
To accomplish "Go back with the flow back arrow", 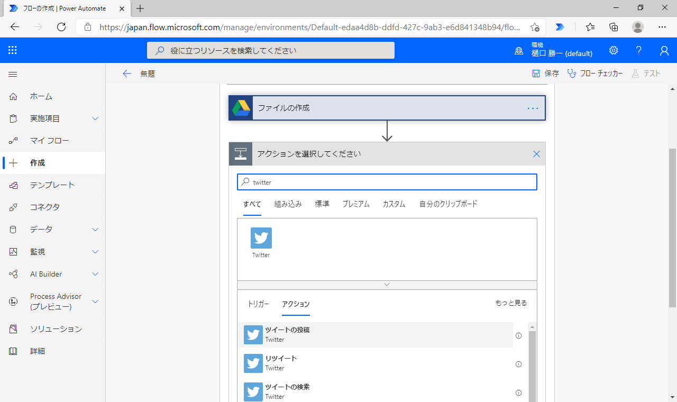I will click(127, 74).
